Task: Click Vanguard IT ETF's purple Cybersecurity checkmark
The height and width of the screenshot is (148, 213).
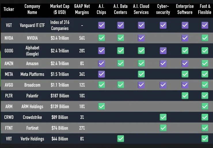Action: [x=163, y=25]
